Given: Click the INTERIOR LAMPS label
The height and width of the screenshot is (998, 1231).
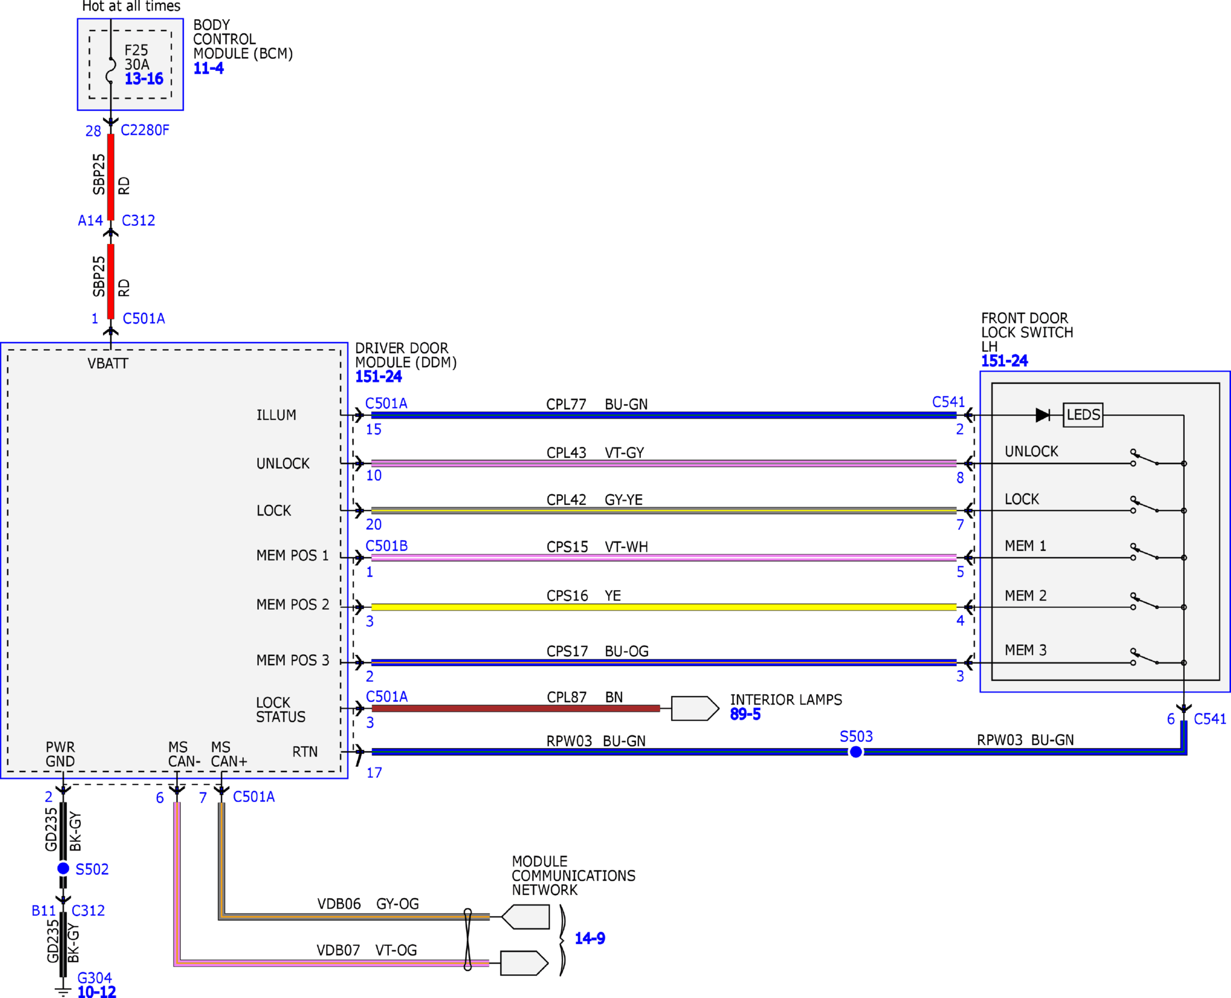Looking at the screenshot, I should click(786, 700).
